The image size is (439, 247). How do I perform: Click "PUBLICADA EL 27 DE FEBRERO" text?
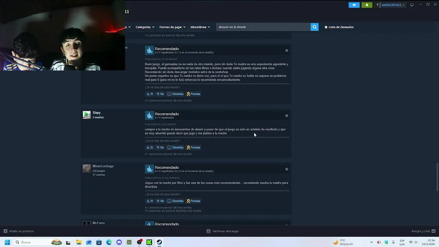162,178
